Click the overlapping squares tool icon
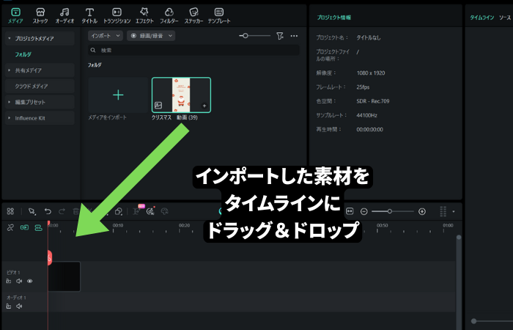 [x=119, y=211]
